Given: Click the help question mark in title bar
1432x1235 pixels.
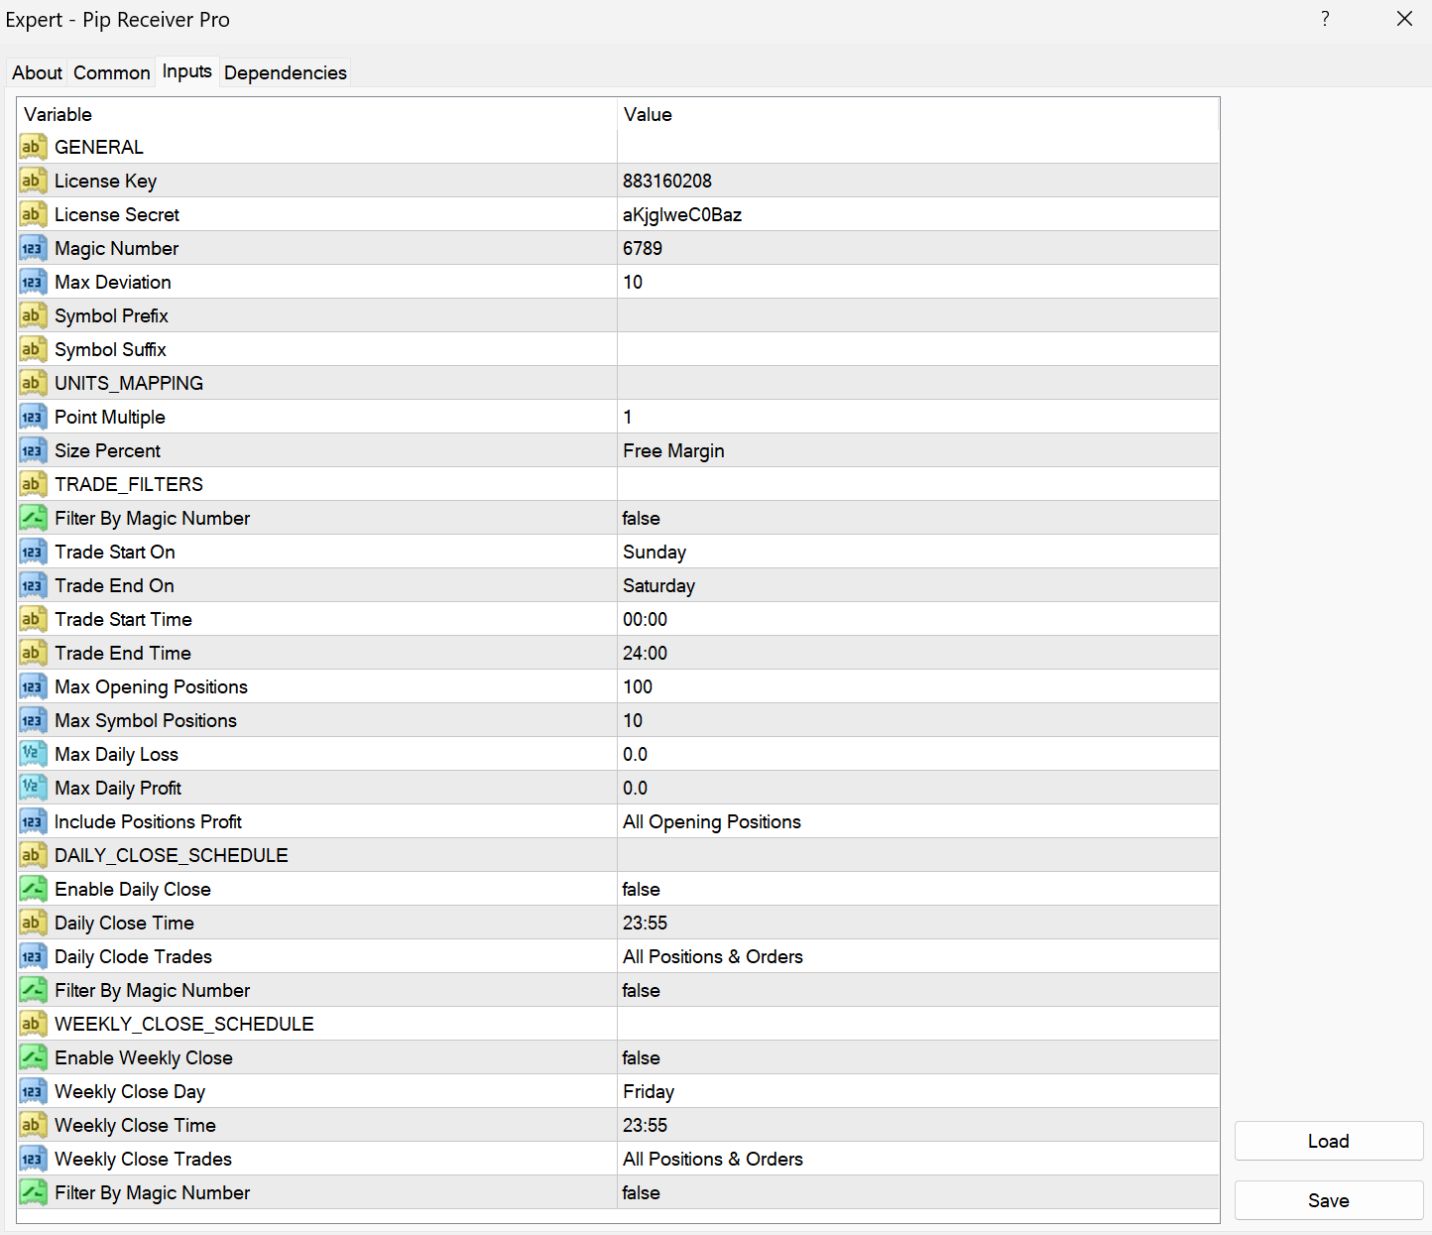Looking at the screenshot, I should (x=1325, y=19).
